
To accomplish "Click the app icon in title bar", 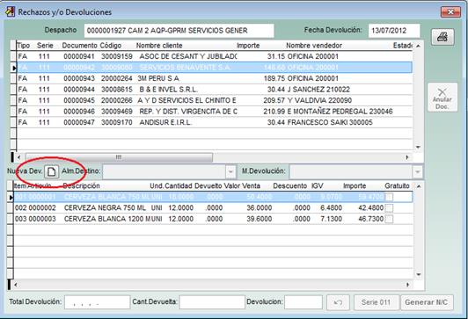I will (x=10, y=11).
